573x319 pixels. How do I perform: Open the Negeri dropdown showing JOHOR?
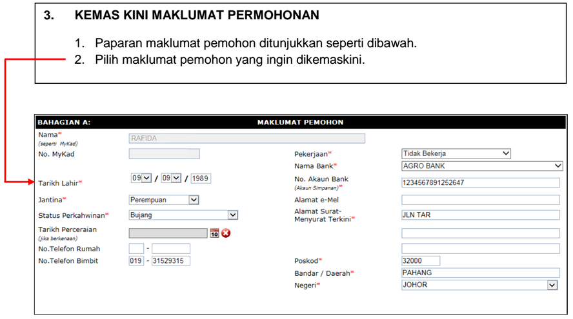tap(479, 285)
